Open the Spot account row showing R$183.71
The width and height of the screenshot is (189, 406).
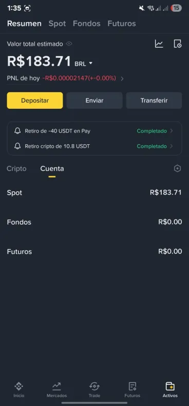tap(94, 193)
